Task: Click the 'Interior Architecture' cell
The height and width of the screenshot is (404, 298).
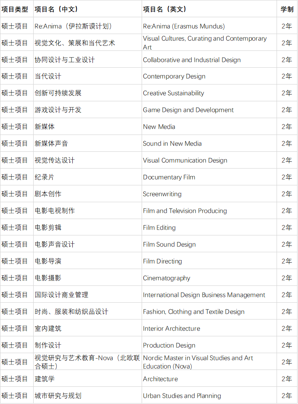Action: tap(209, 328)
